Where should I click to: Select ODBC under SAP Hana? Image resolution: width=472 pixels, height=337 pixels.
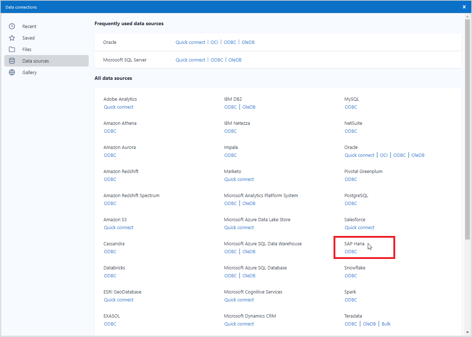(350, 251)
